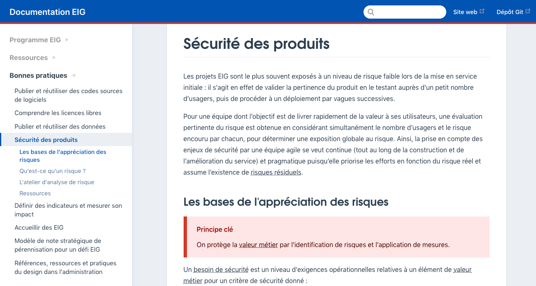
Task: Click the Documentation EIG home title
Action: (x=48, y=12)
